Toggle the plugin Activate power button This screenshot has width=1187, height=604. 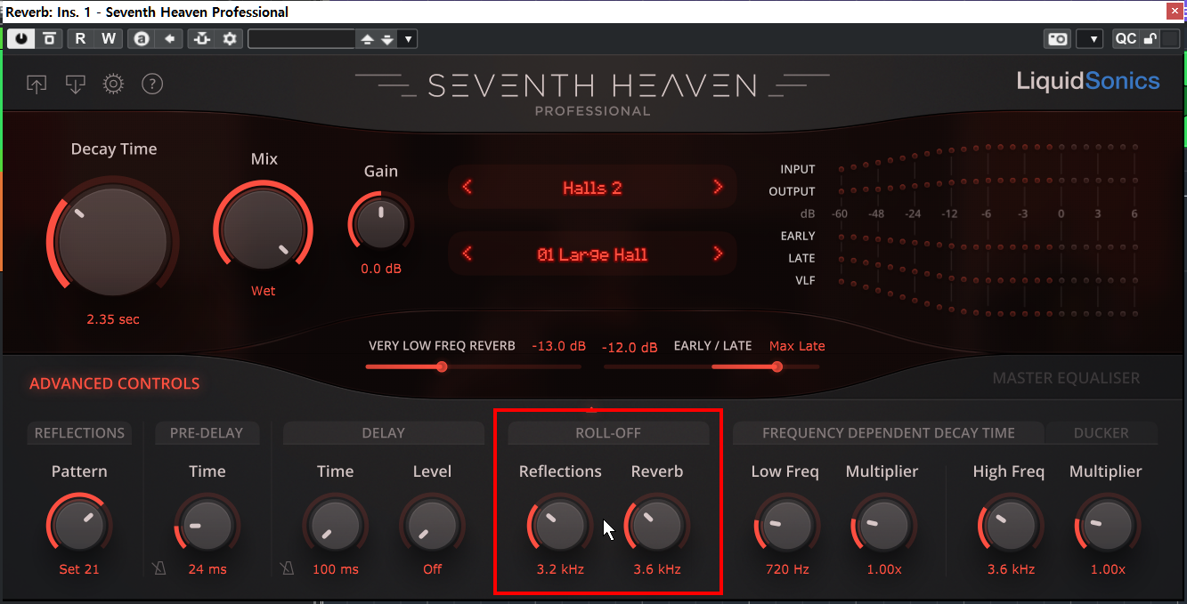[21, 38]
